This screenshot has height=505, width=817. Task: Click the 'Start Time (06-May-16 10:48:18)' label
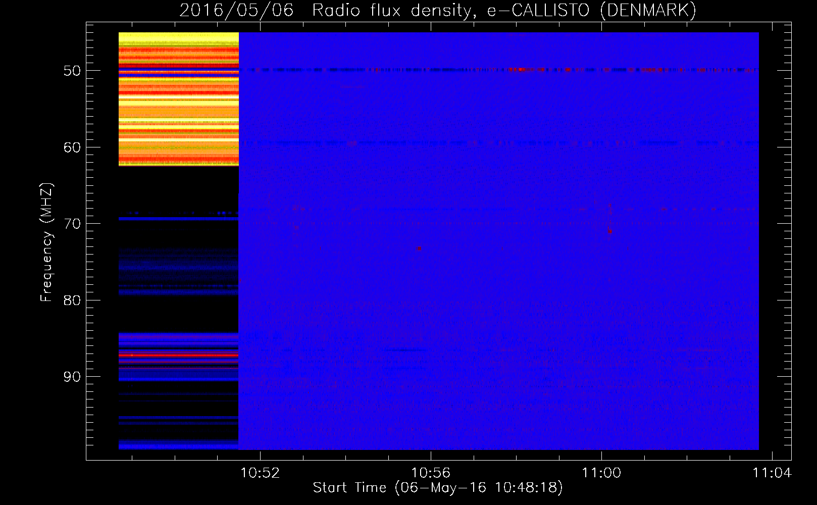click(438, 488)
